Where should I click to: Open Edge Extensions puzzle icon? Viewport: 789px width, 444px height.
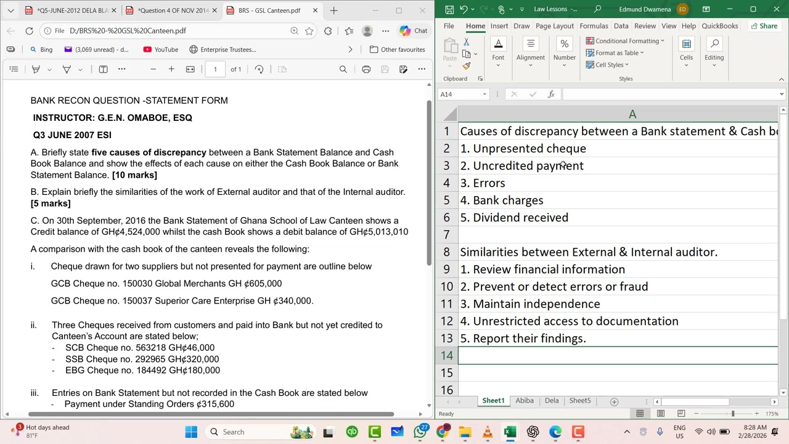(x=328, y=31)
